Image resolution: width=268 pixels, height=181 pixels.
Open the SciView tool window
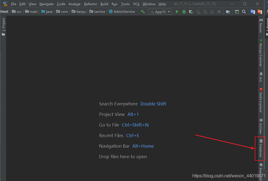pyautogui.click(x=261, y=126)
